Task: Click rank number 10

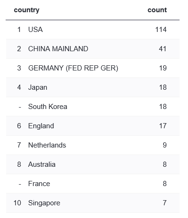Action: 17,203
